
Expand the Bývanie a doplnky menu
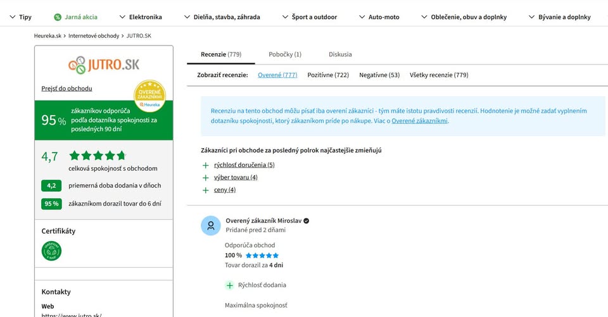point(560,17)
